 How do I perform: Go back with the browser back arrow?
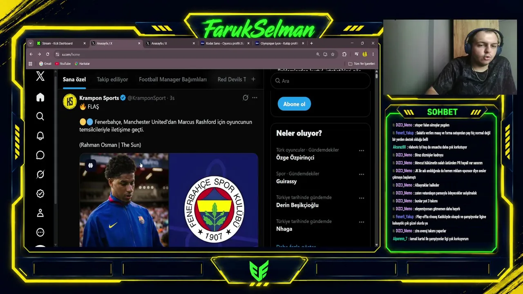click(31, 54)
